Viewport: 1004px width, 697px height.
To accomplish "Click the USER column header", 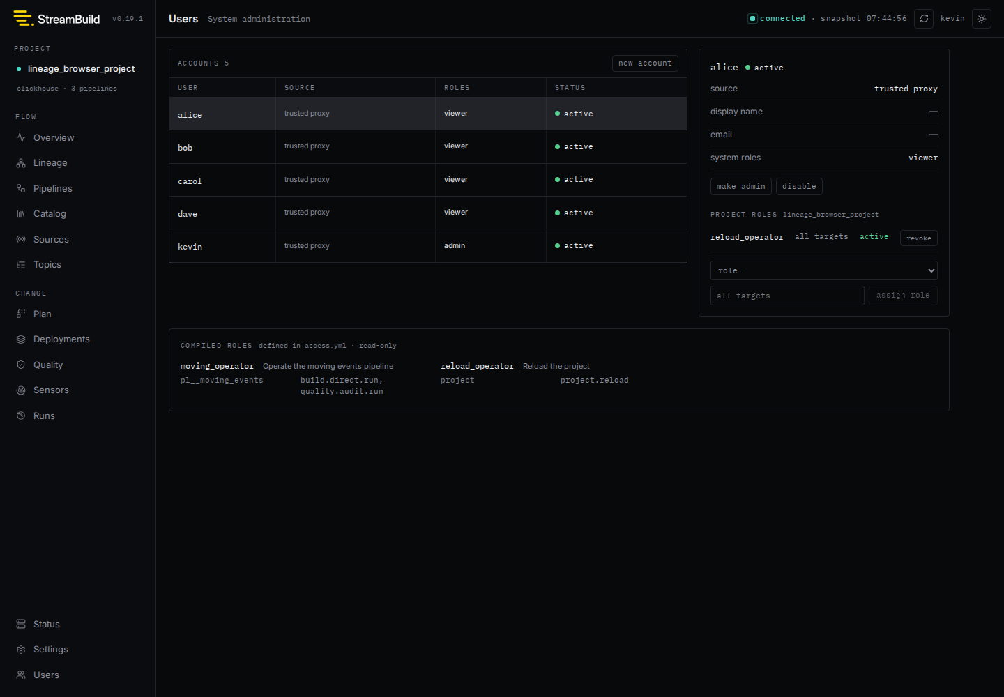I will (x=188, y=88).
